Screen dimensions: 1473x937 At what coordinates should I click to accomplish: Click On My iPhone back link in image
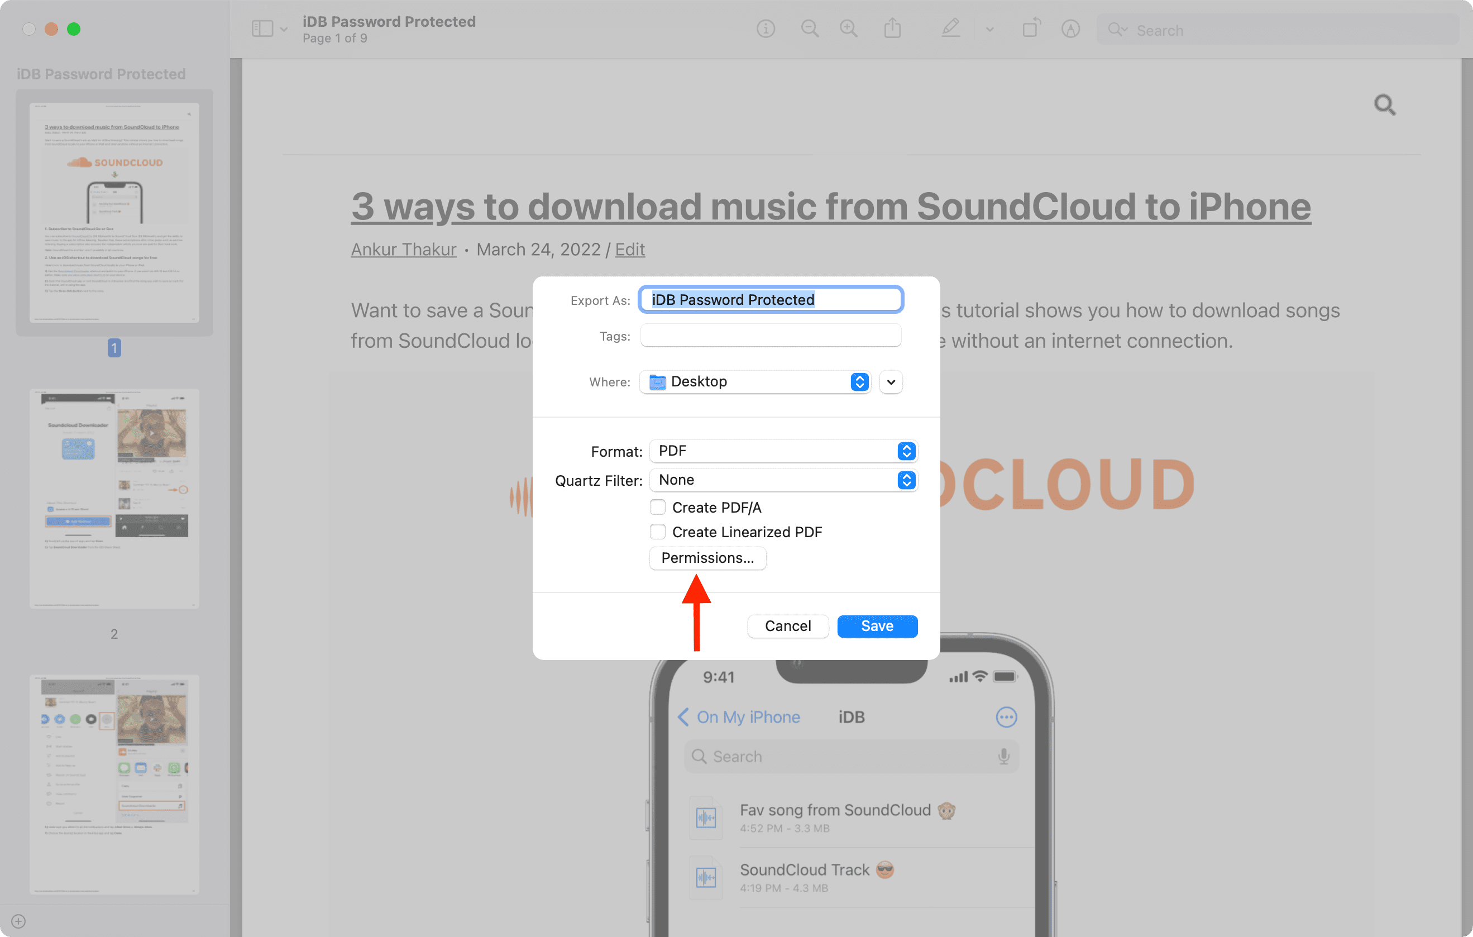(739, 717)
